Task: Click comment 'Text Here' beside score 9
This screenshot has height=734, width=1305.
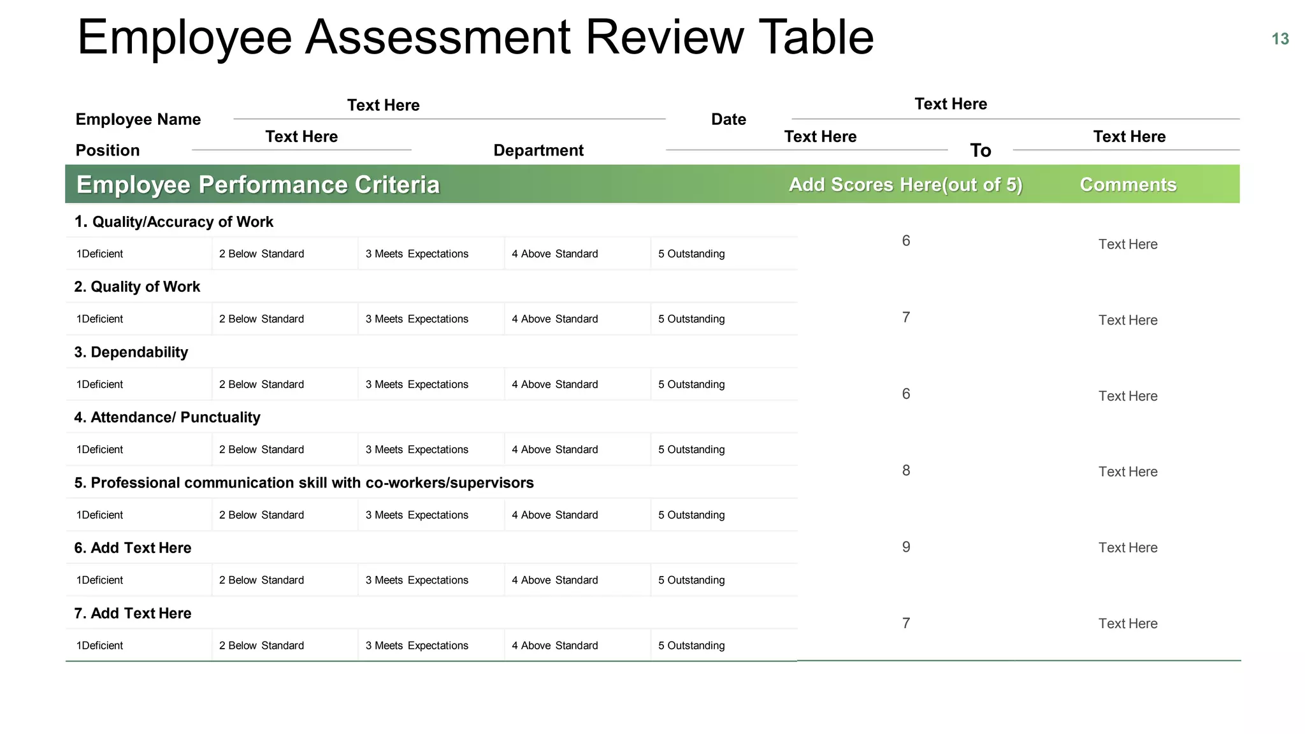Action: [x=1128, y=547]
